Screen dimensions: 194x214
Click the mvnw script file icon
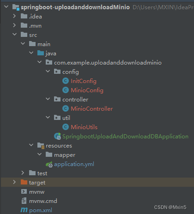(24, 191)
